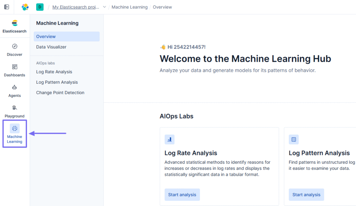Select the Dashboards icon
The image size is (356, 206).
point(14,71)
